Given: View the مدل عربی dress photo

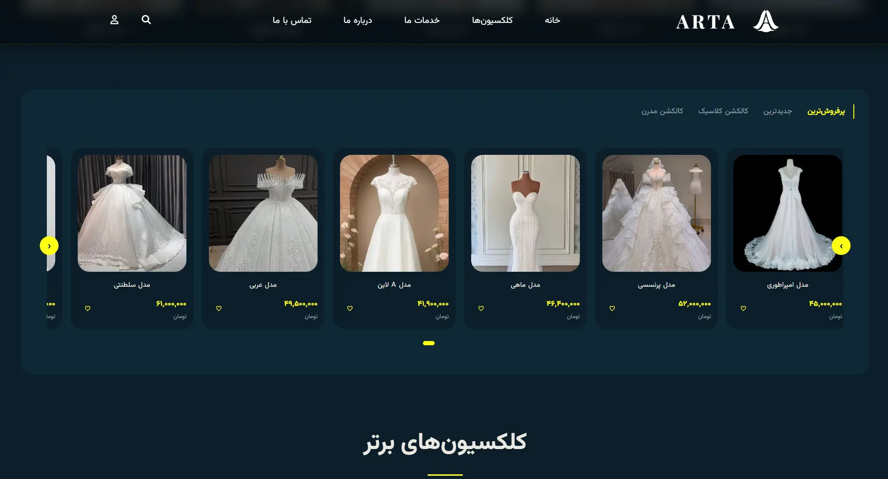Looking at the screenshot, I should pyautogui.click(x=263, y=213).
